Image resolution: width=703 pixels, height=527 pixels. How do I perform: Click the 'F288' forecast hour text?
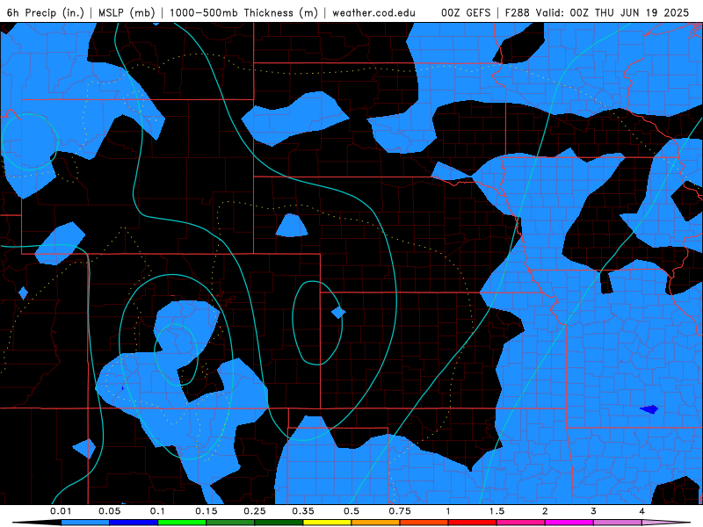pos(517,12)
